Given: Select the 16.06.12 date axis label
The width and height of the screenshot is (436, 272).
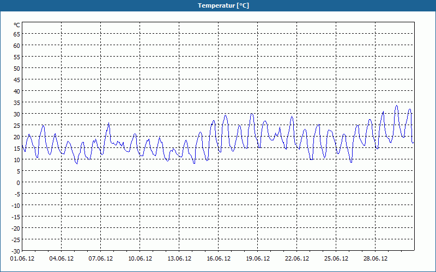Looking at the screenshot, I should pos(219,259).
